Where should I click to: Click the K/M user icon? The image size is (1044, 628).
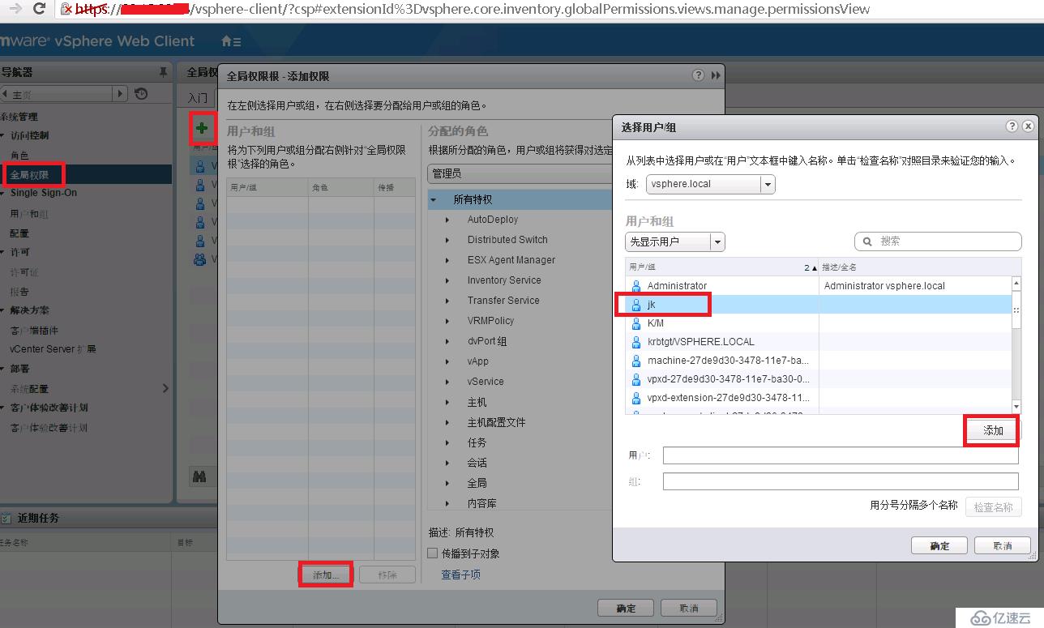636,323
